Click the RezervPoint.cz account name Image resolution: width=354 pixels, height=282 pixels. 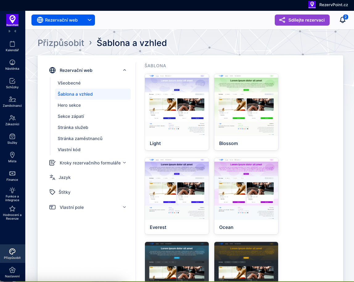coord(333,5)
